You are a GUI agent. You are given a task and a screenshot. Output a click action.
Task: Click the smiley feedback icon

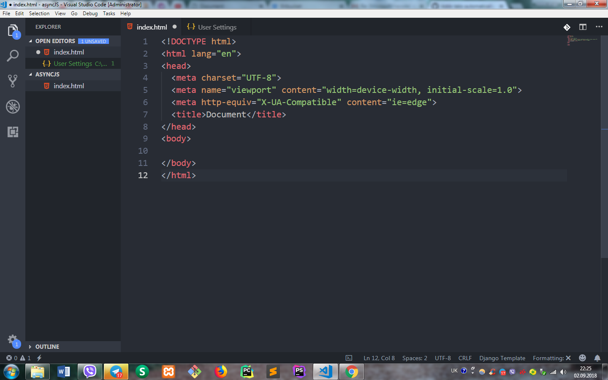tap(582, 358)
